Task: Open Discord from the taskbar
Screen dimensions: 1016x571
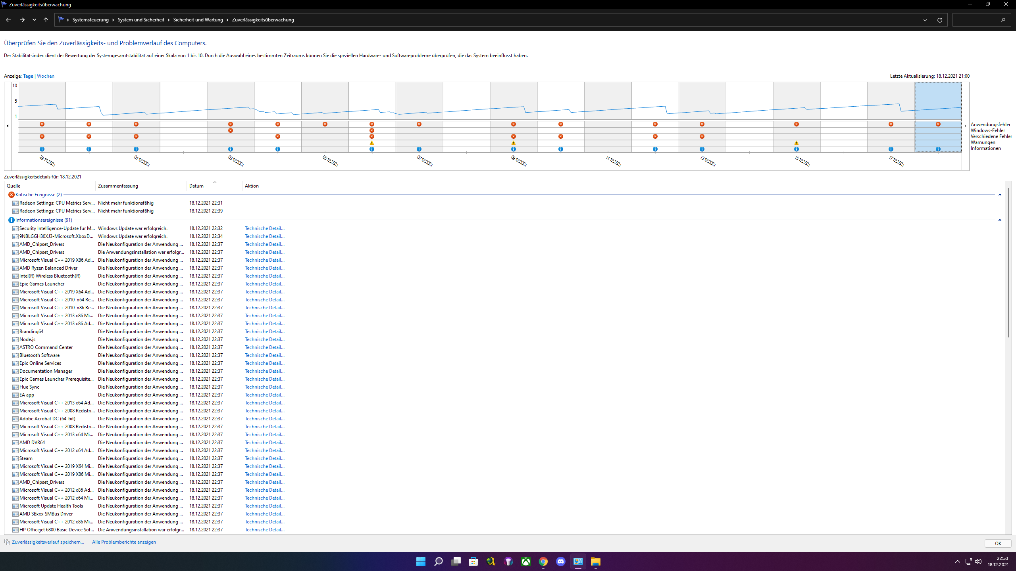Action: [560, 561]
